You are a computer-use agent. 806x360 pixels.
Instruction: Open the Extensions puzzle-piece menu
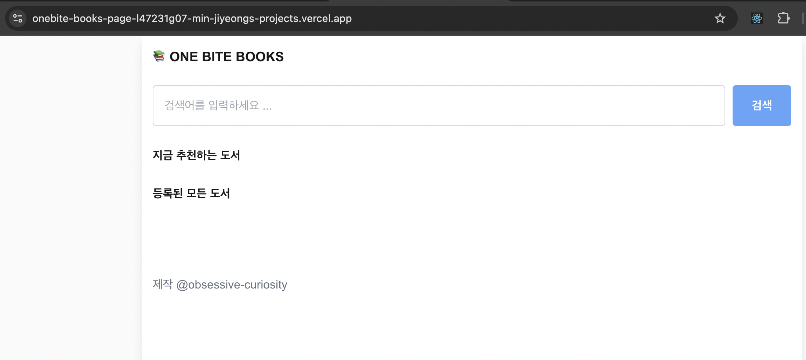(783, 18)
